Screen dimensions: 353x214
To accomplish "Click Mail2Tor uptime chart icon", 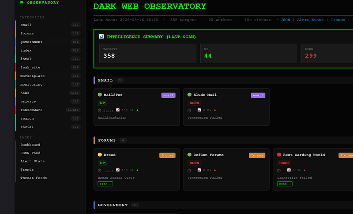I will (x=118, y=110).
